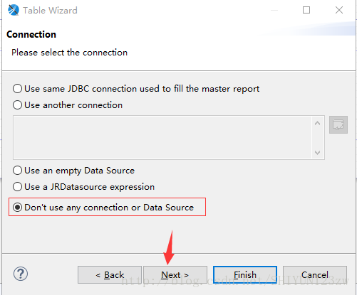
Task: Open the help question mark icon
Action: click(21, 274)
